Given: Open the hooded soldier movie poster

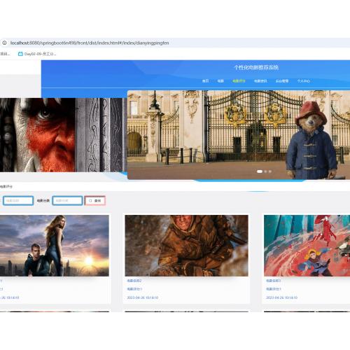Looking at the screenshot, I should [186, 246].
